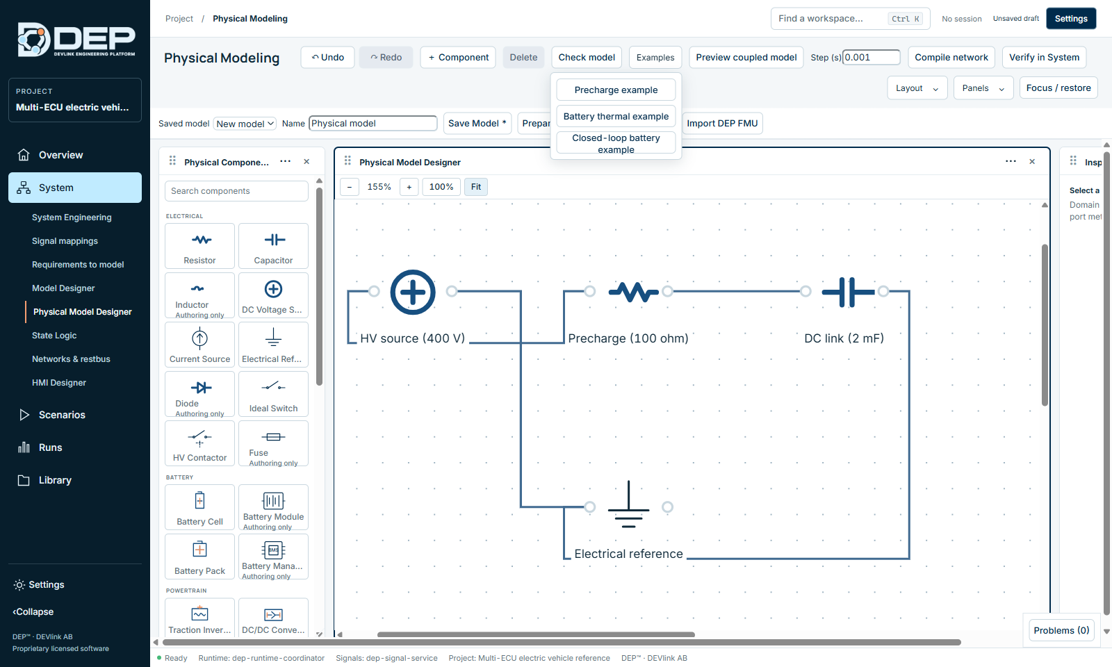This screenshot has height=667, width=1112.
Task: Click the Import DEP FMU button
Action: pos(722,124)
